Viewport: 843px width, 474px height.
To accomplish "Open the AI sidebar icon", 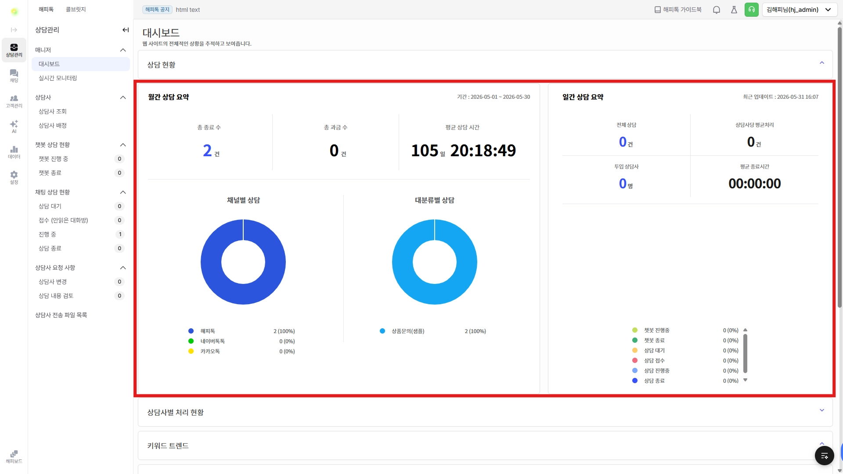I will (x=14, y=126).
